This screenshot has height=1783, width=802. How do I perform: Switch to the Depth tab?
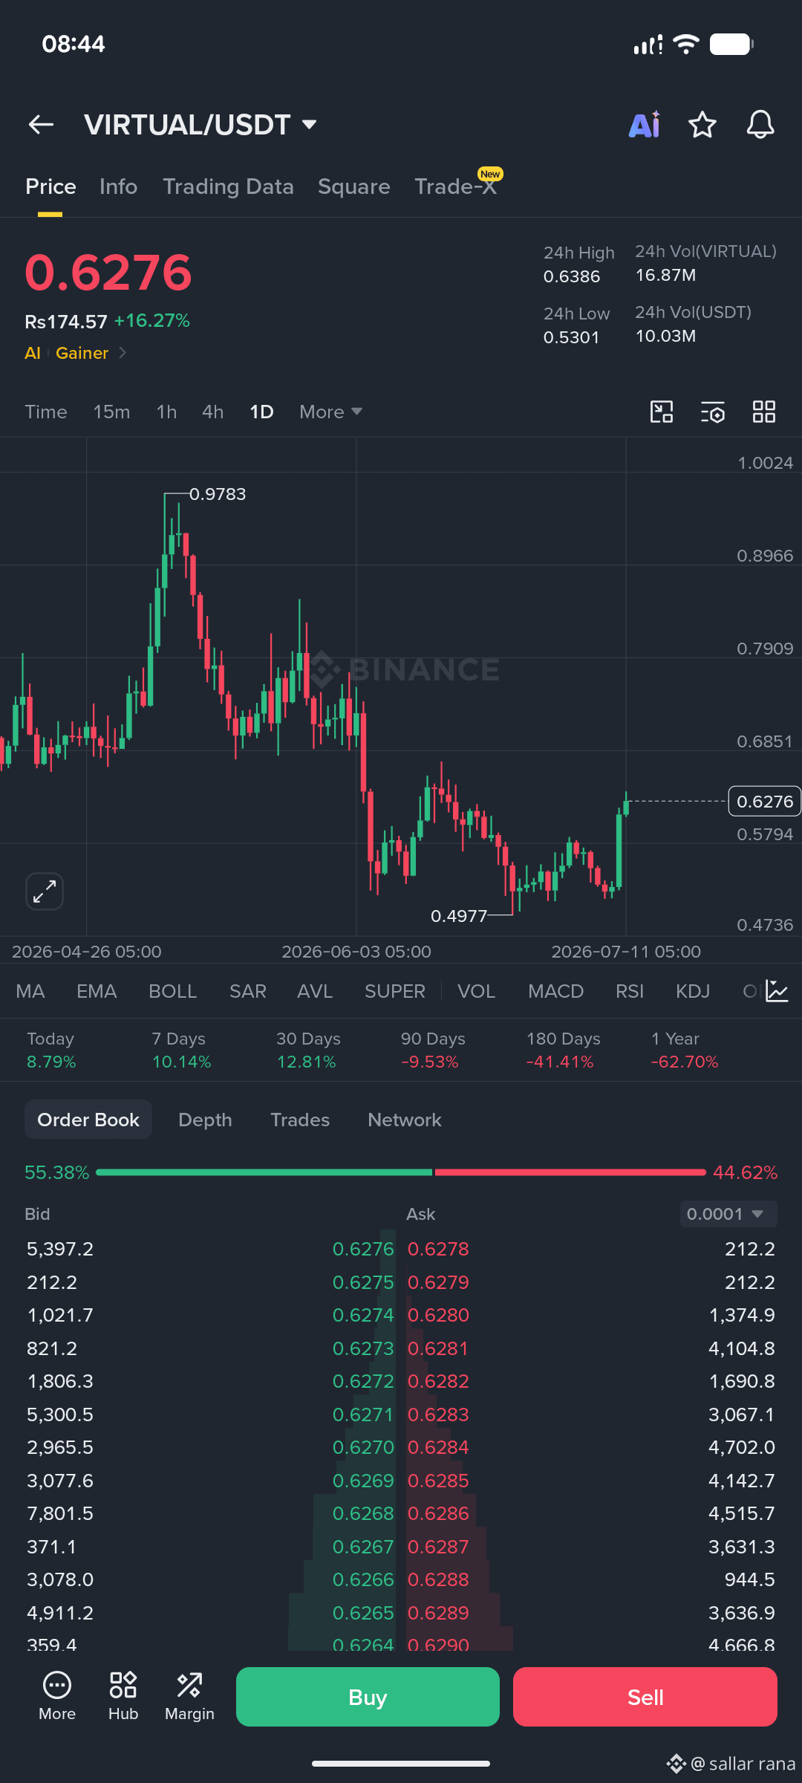tap(205, 1120)
